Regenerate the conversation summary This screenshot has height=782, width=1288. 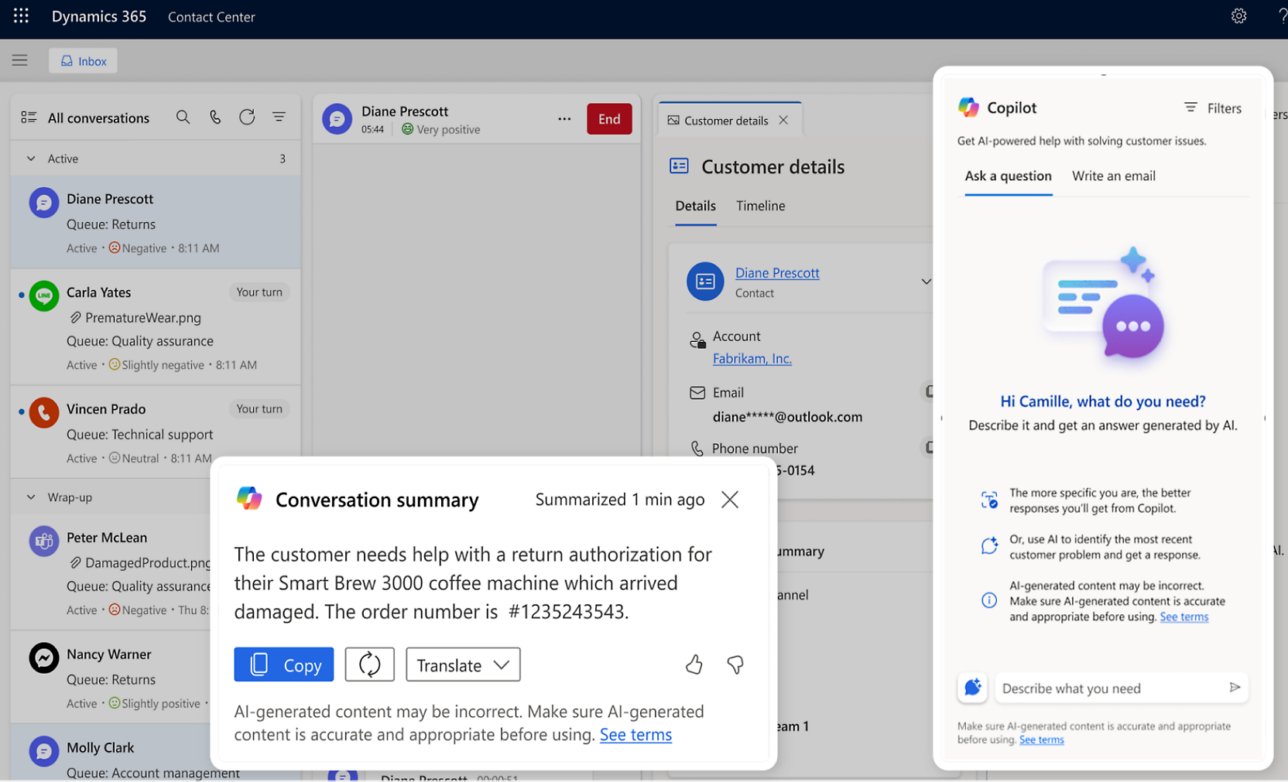370,664
